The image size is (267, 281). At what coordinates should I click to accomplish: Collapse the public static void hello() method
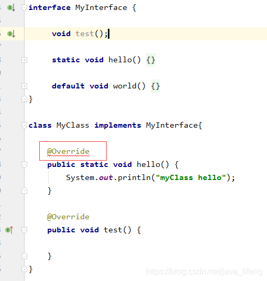point(24,164)
